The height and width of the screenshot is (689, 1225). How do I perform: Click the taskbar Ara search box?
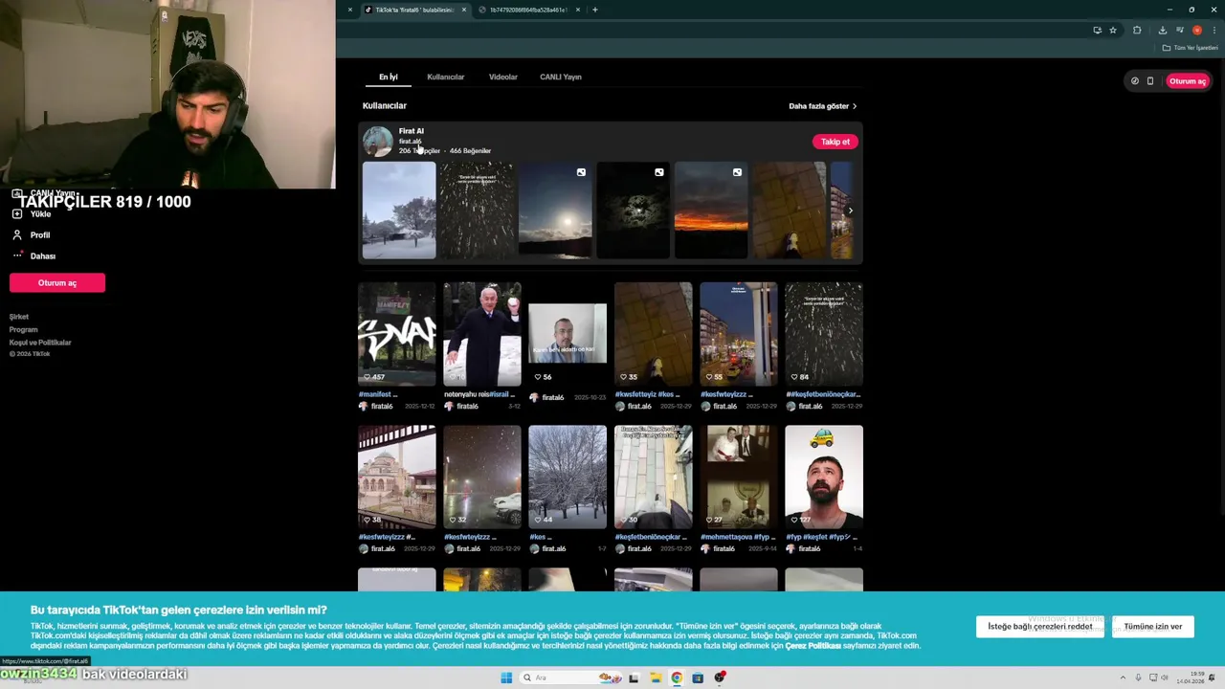pyautogui.click(x=571, y=678)
